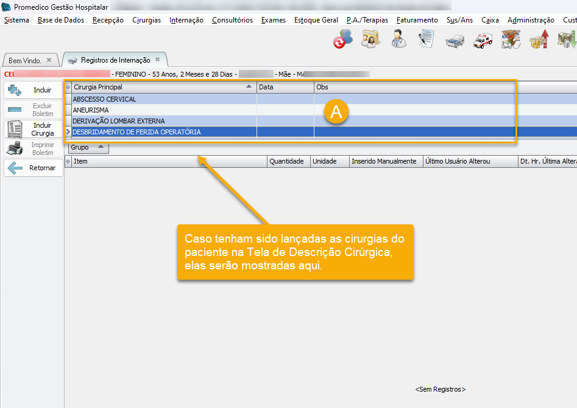Screen dimensions: 577x408
Task: Close the Bem Vindo tab
Action: (x=49, y=60)
